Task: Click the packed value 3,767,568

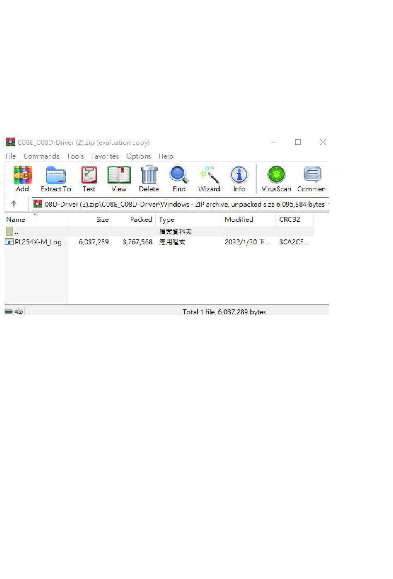Action: coord(137,242)
